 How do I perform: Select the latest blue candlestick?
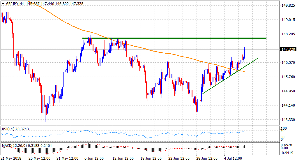(x=244, y=53)
